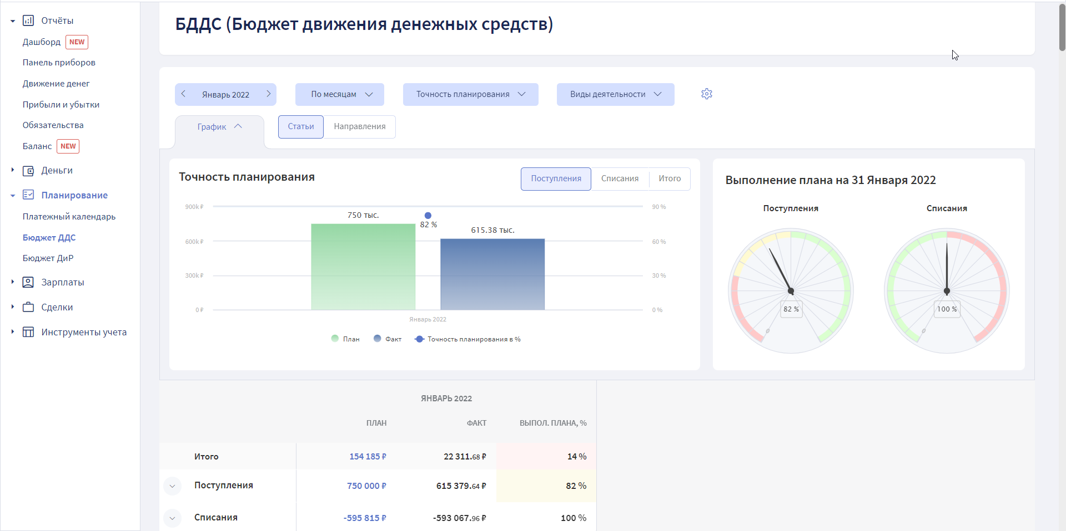Open the Виды деятельности dropdown
The image size is (1066, 531).
[x=616, y=94]
